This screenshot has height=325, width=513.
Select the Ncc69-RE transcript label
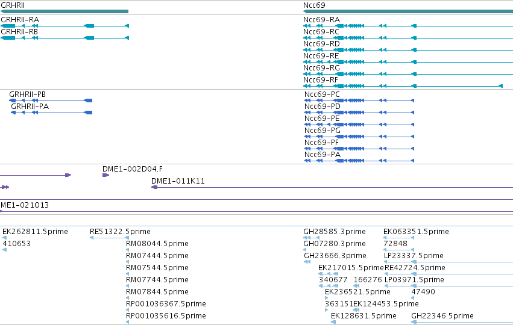[x=321, y=56]
